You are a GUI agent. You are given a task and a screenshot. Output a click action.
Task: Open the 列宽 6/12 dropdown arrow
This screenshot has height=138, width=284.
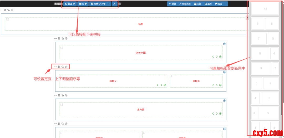click(109, 4)
